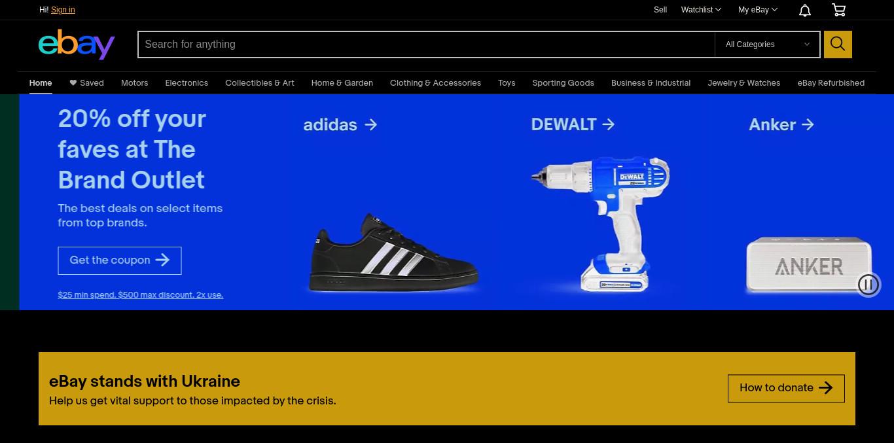Screen dimensions: 894x443
Task: Click the How to donate button
Action: [x=786, y=388]
